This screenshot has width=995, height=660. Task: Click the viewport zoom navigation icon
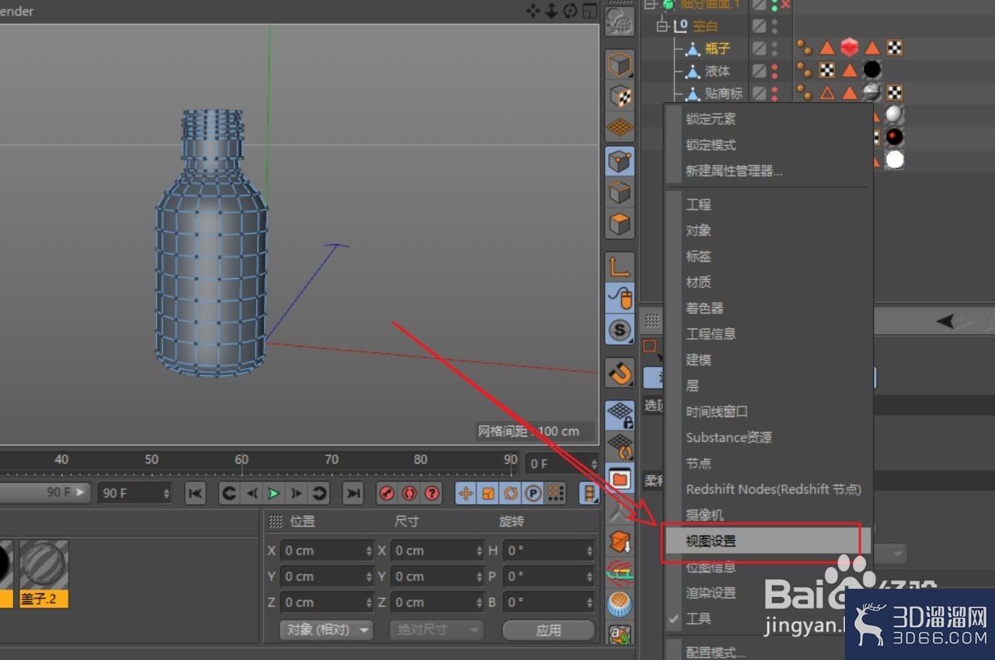tap(552, 10)
